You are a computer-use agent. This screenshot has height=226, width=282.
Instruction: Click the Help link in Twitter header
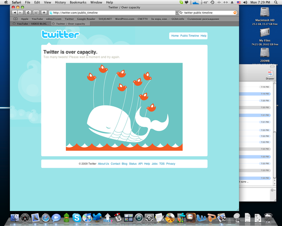click(204, 36)
